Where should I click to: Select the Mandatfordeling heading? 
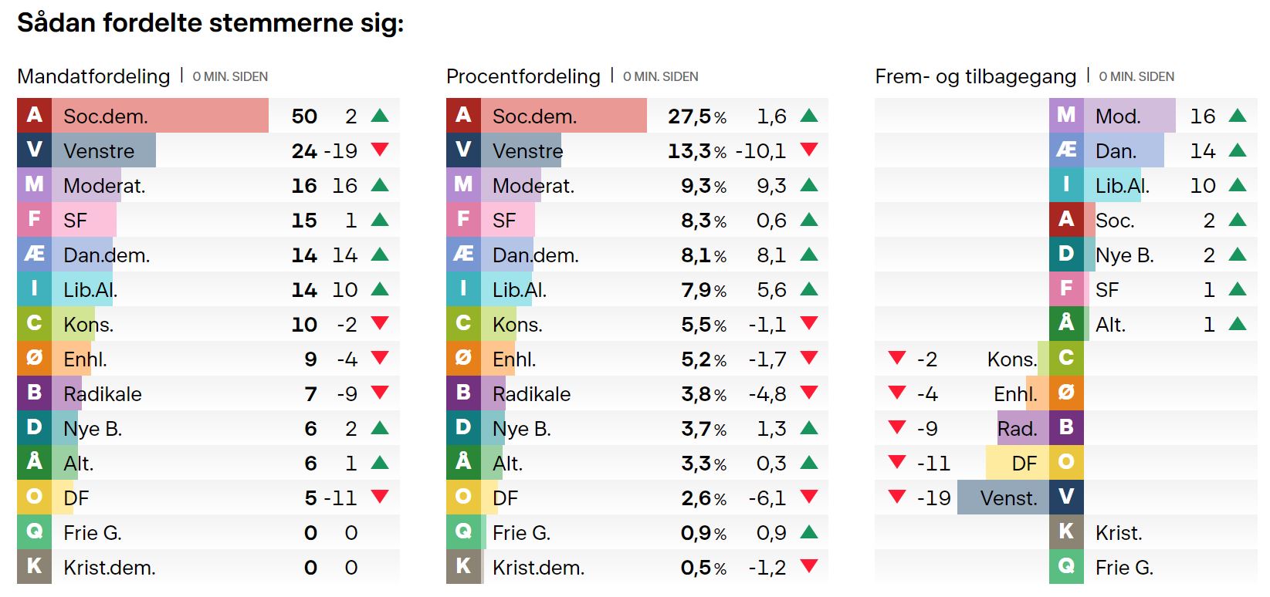[93, 76]
